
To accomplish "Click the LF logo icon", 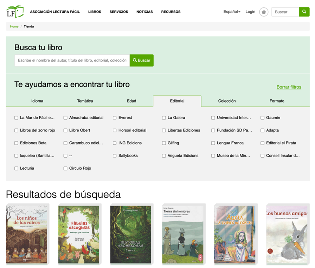I will coord(15,12).
